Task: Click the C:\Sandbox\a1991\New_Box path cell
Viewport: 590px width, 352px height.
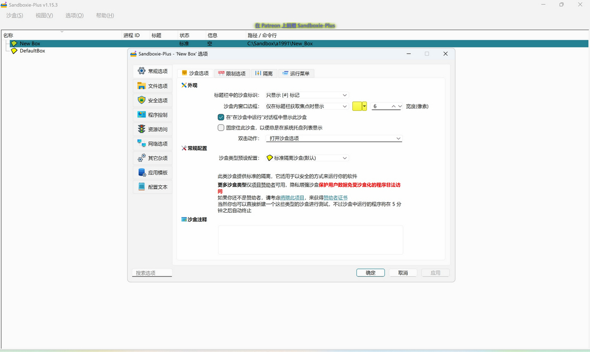Action: tap(280, 44)
